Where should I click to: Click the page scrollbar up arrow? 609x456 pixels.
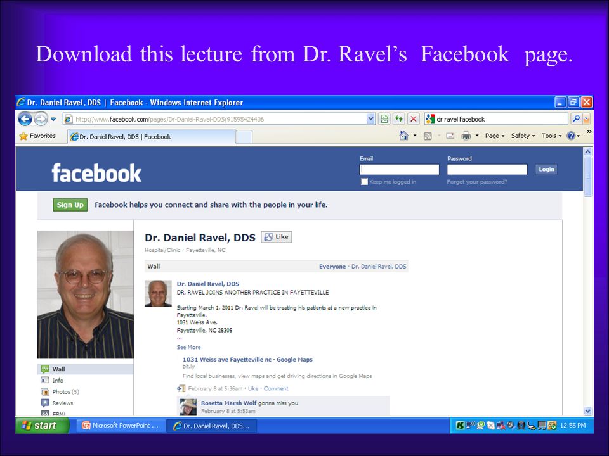tap(587, 151)
